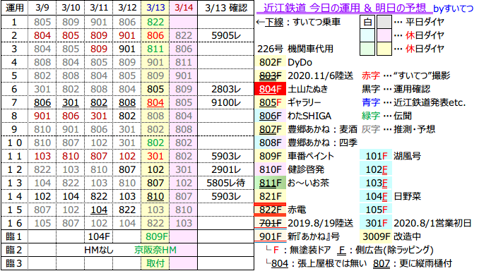The height and width of the screenshot is (271, 479).
Task: Select the 3/12 column header
Action: coord(127,8)
